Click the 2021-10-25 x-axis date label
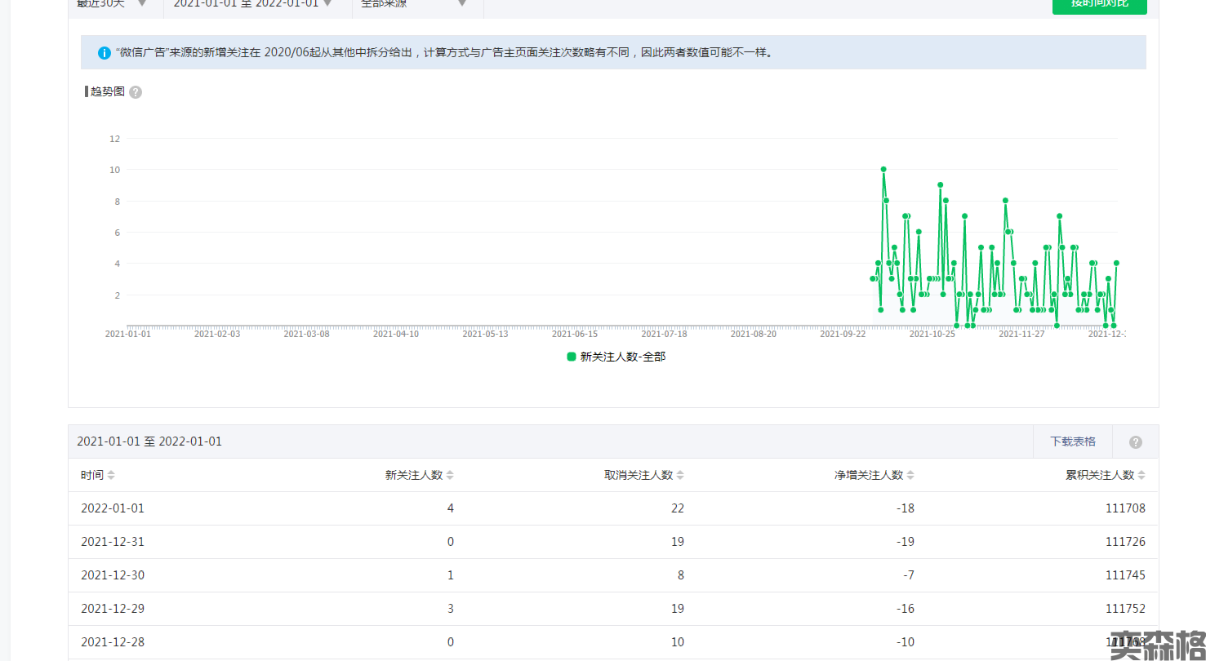This screenshot has height=661, width=1206. 932,334
